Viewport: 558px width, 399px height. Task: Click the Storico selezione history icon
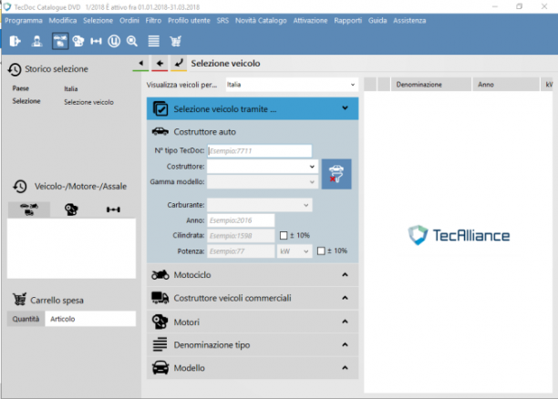click(15, 69)
